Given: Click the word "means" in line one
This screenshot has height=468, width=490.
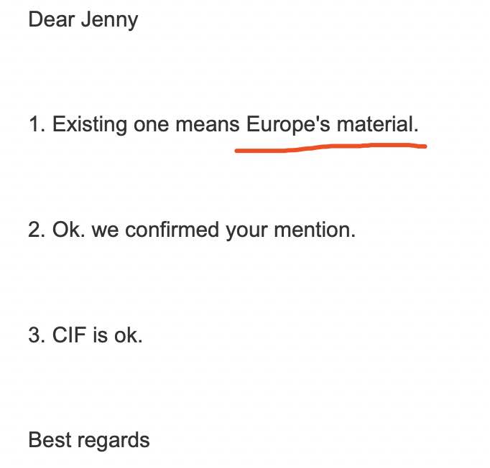Looking at the screenshot, I should click(x=208, y=125).
